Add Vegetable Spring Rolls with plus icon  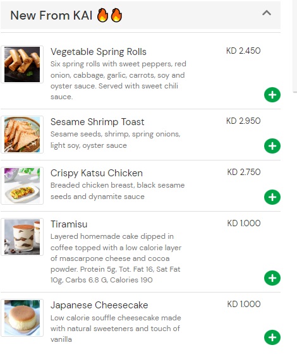(x=272, y=95)
